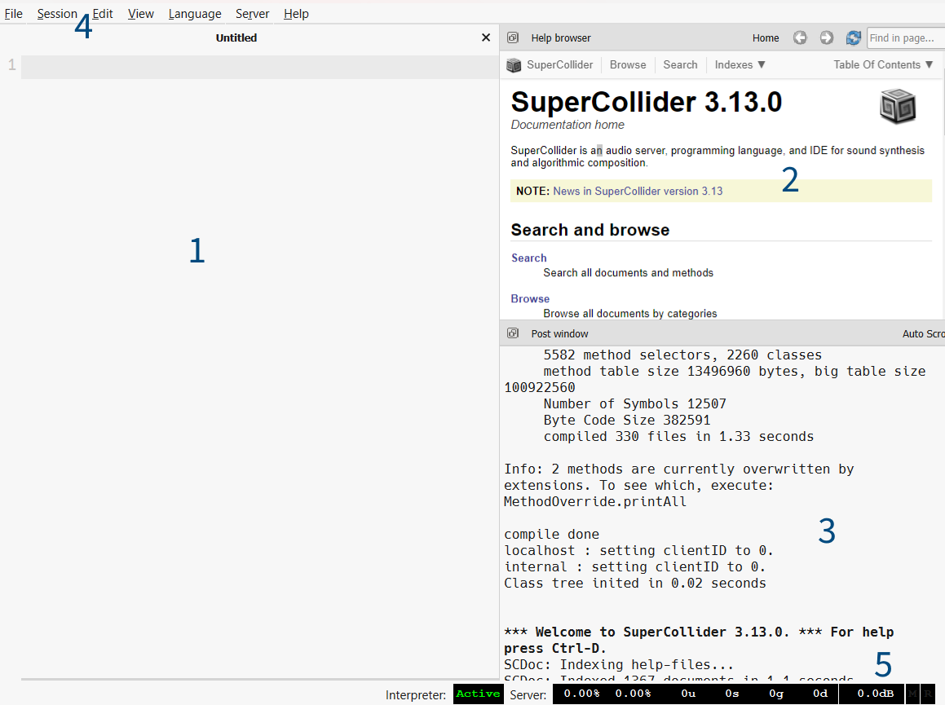Close the Untitled document tab
The image size is (945, 705).
[x=486, y=37]
